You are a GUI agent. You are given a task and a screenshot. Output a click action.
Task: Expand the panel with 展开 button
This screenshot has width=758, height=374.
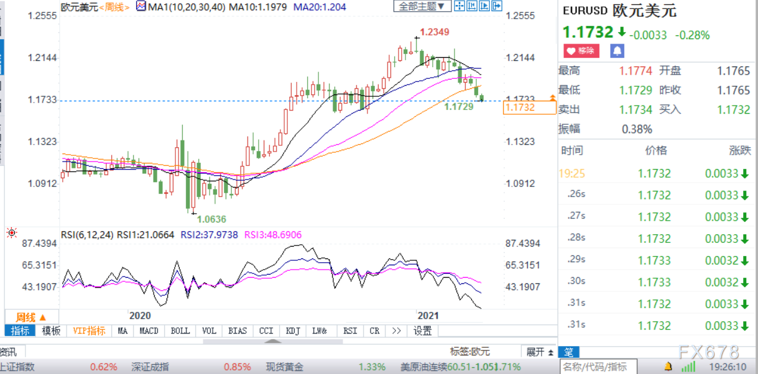pos(540,352)
